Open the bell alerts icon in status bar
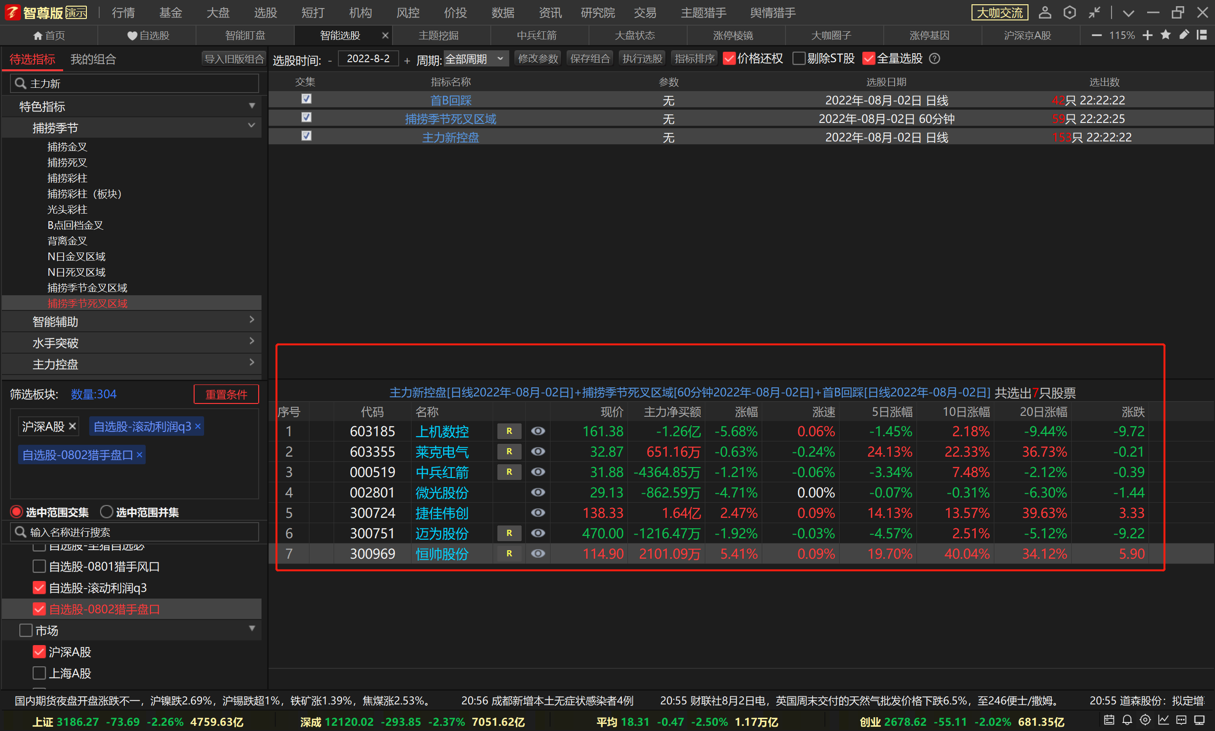 [x=1127, y=720]
